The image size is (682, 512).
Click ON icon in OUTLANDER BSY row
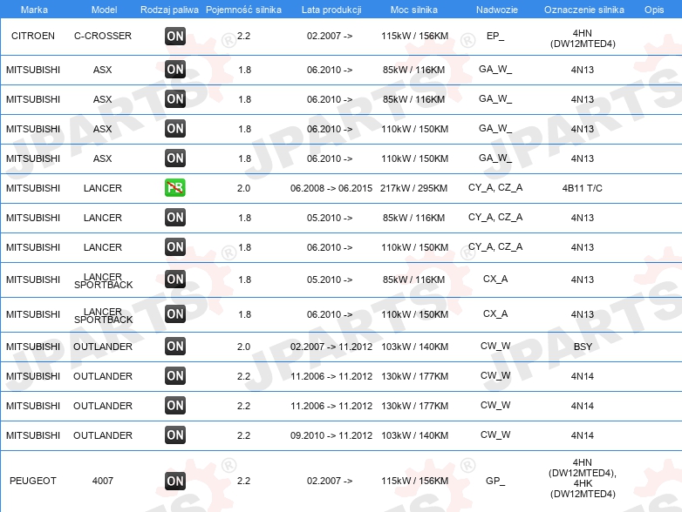(175, 346)
